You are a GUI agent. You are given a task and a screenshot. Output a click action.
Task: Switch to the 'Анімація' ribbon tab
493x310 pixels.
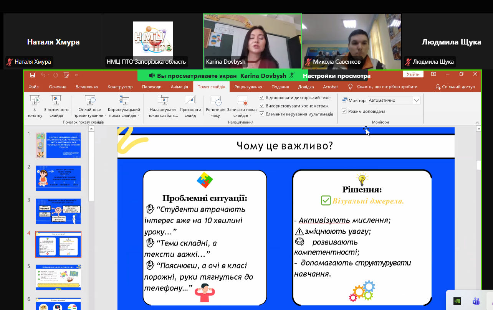(x=179, y=87)
